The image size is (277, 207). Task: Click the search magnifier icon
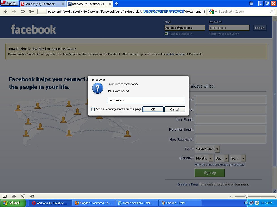(272, 12)
